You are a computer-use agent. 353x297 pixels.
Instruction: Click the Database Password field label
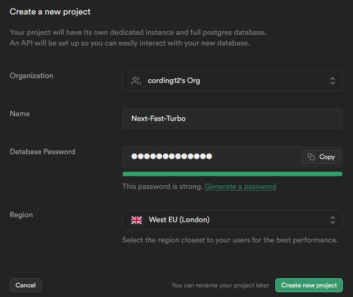point(42,152)
